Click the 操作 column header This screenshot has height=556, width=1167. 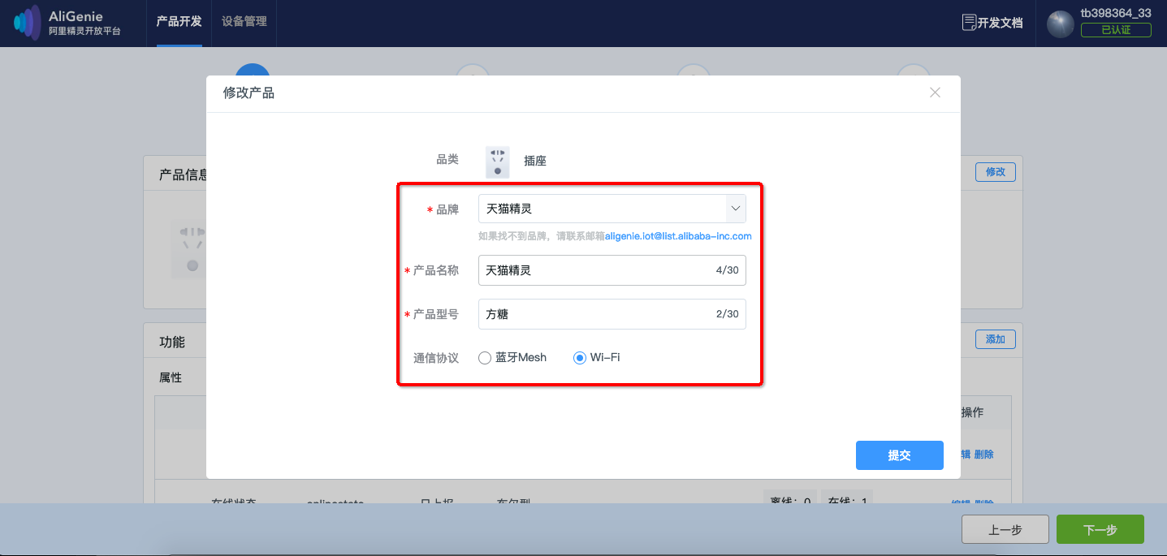[972, 412]
